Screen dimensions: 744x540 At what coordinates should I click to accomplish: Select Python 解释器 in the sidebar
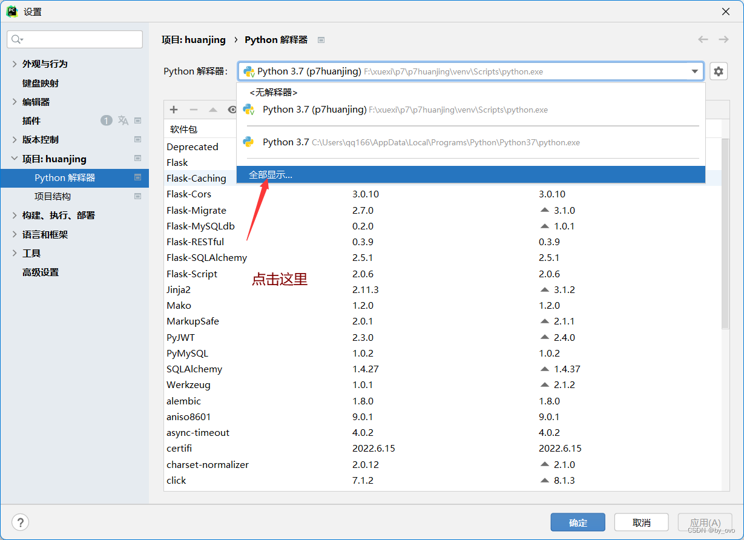(x=74, y=178)
